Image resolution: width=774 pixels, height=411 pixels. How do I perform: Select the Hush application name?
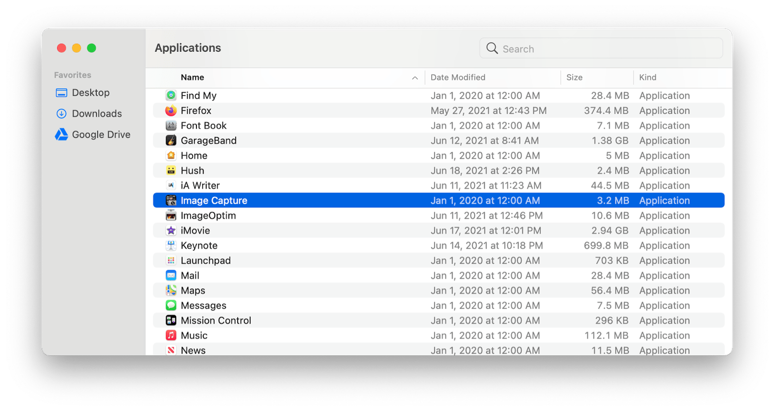coord(193,171)
